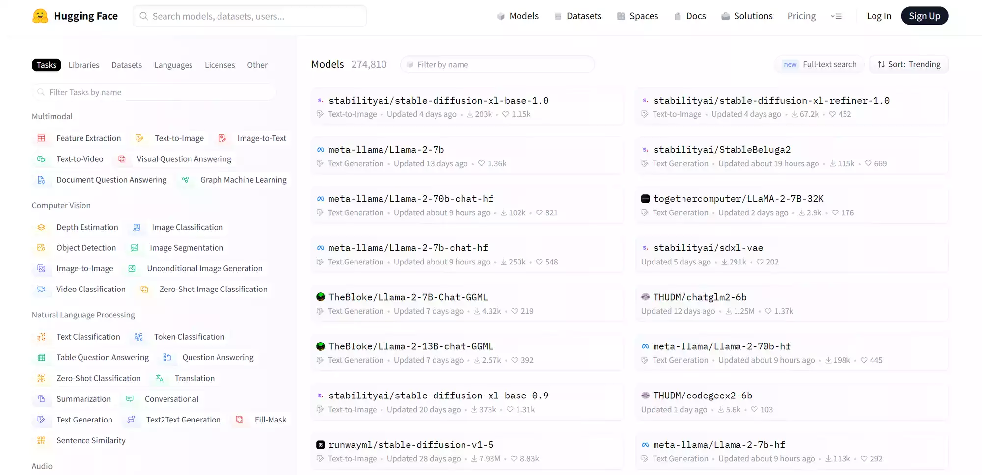
Task: Click the Log In link
Action: [x=879, y=16]
